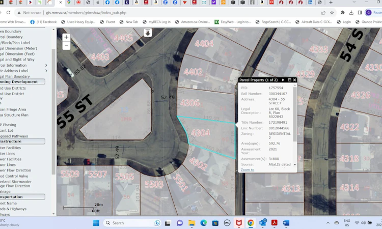
Task: Maximize the Parcel Property popup
Action: point(289,80)
